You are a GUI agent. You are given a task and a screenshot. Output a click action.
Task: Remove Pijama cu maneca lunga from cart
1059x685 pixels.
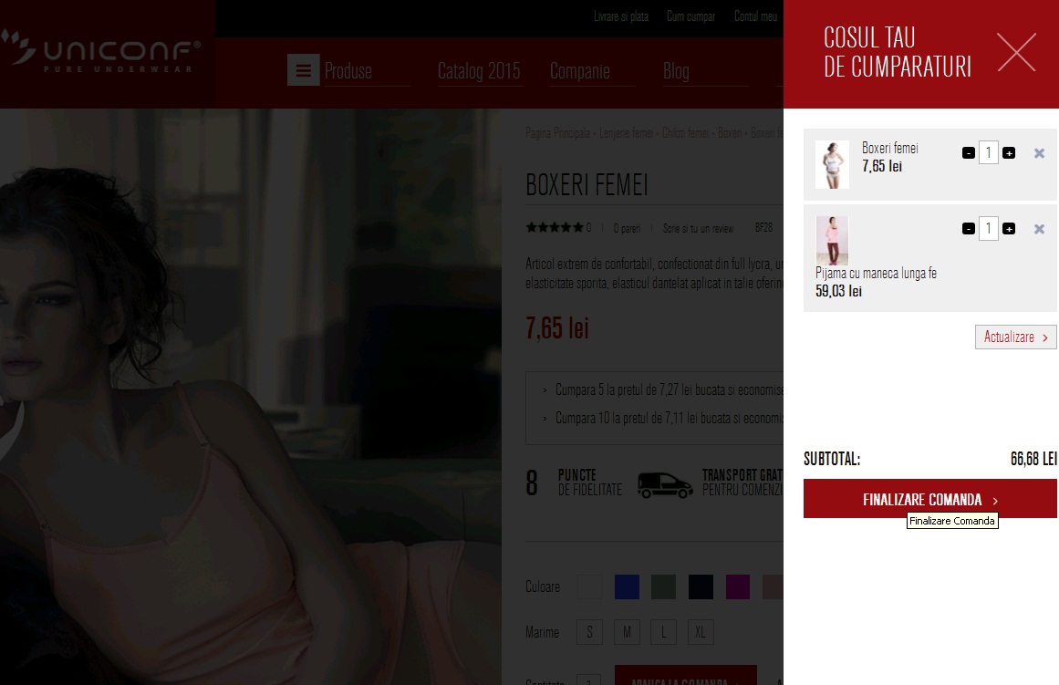pos(1039,229)
